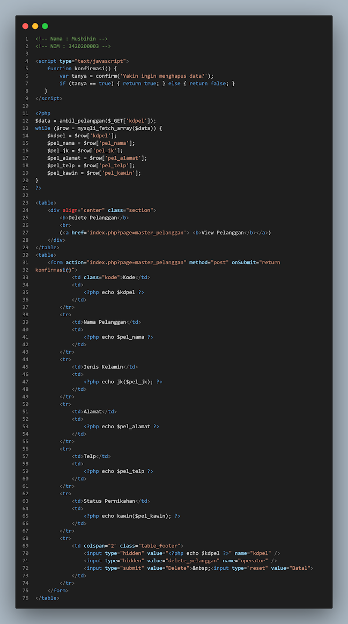Click the 'div align="center" class="section"' line
This screenshot has height=624, width=348.
click(102, 210)
